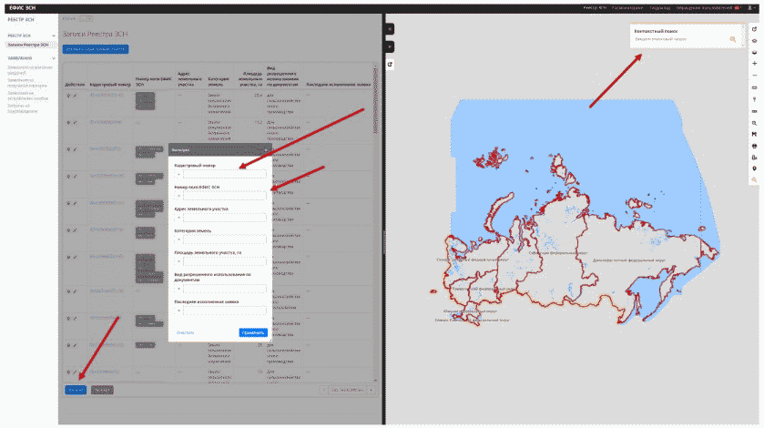Click the Кадастровый номер filter input
Screen dimensions: 764x428
pos(225,175)
